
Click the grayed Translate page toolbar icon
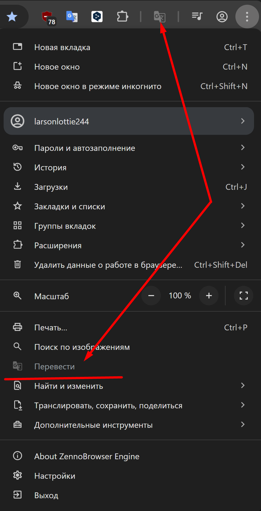point(159,17)
